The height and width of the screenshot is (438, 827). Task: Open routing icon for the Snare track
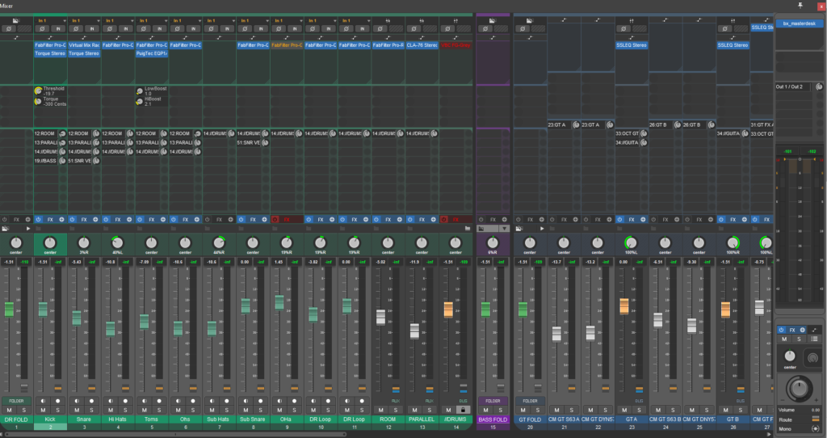click(x=83, y=37)
